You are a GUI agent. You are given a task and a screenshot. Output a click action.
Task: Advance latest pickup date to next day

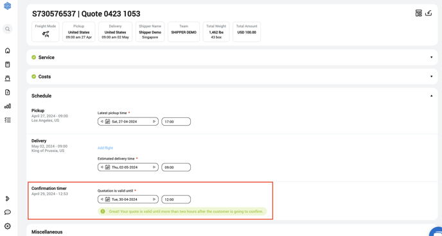pos(154,121)
